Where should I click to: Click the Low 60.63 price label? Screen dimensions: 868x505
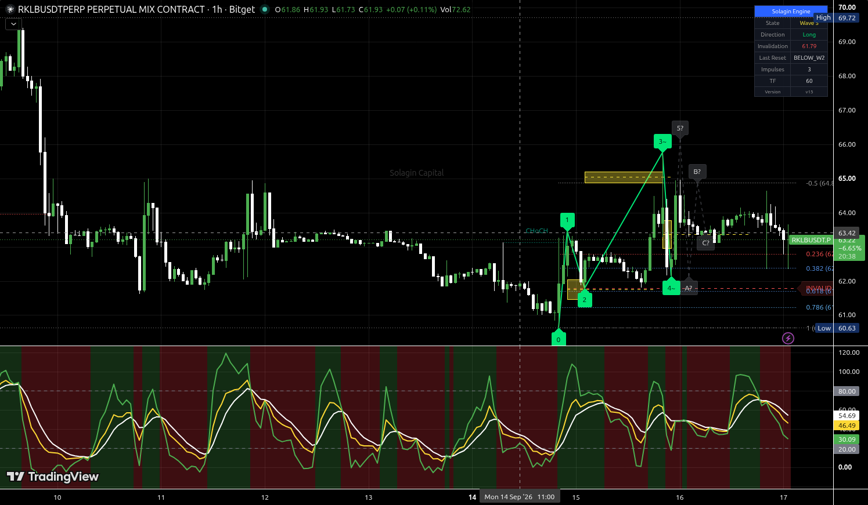pos(837,328)
